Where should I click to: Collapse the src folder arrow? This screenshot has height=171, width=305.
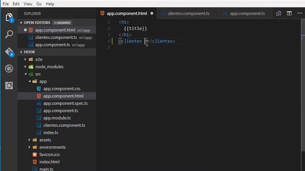pos(25,74)
